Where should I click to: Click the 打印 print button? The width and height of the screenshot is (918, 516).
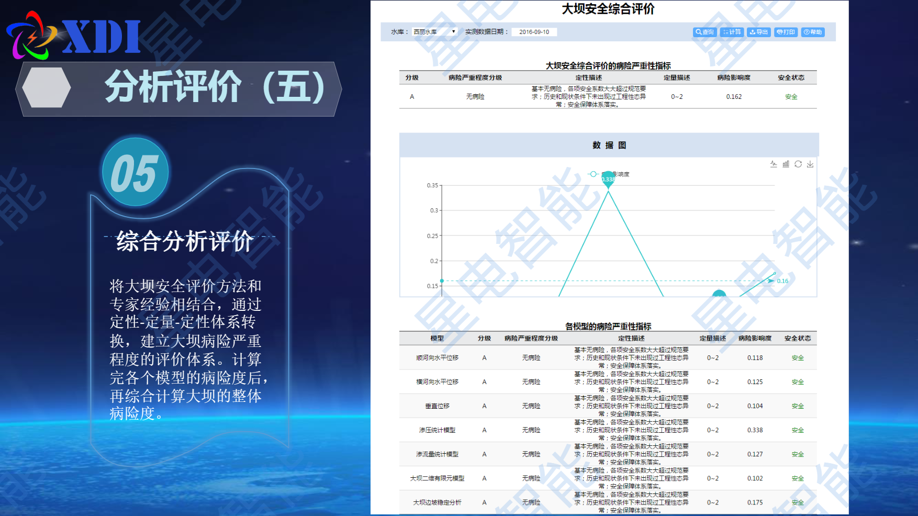tap(786, 32)
